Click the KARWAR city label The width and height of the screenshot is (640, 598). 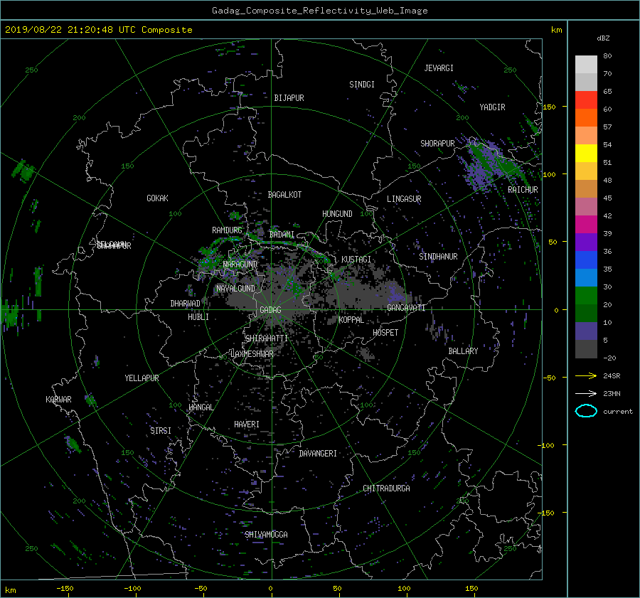58,400
